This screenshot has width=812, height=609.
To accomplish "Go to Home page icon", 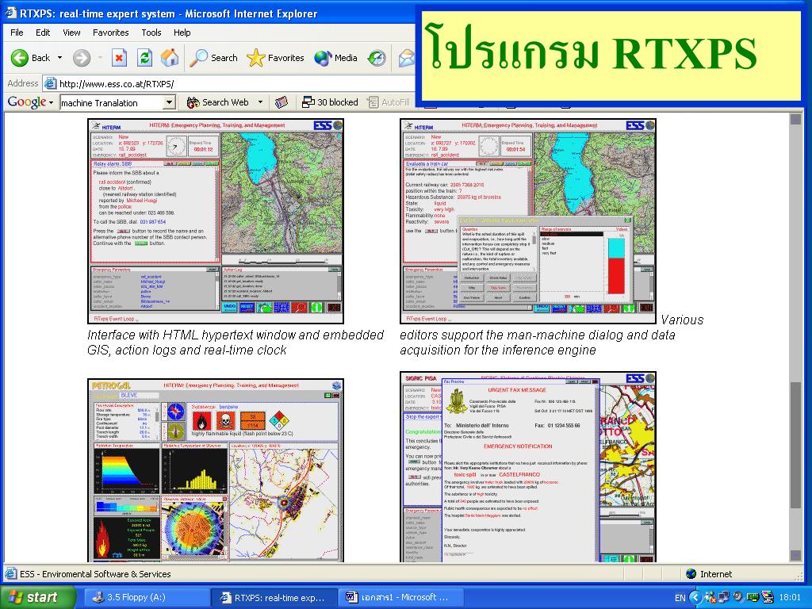I will pyautogui.click(x=170, y=58).
